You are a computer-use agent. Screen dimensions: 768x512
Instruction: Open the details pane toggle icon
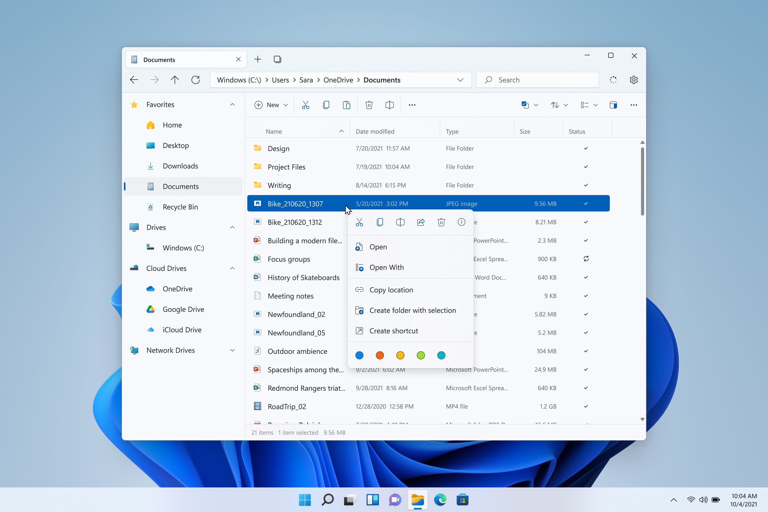click(613, 105)
